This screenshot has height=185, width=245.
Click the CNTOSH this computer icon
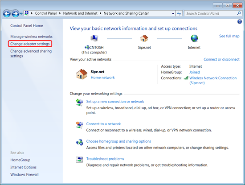point(94,38)
